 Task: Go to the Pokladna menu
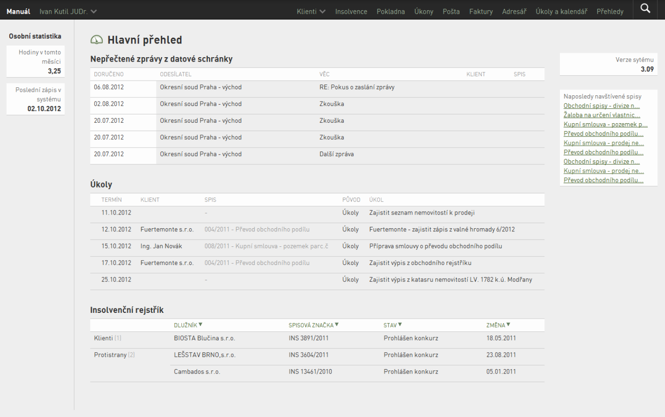(391, 12)
